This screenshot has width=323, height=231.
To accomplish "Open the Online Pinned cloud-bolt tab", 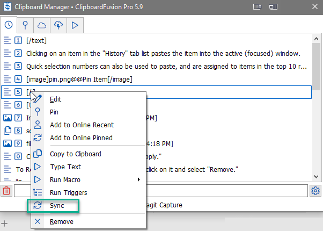I will [x=58, y=25].
